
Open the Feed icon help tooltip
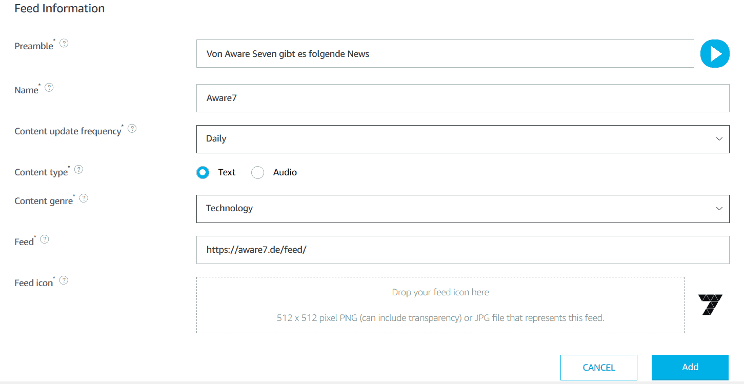coord(64,280)
